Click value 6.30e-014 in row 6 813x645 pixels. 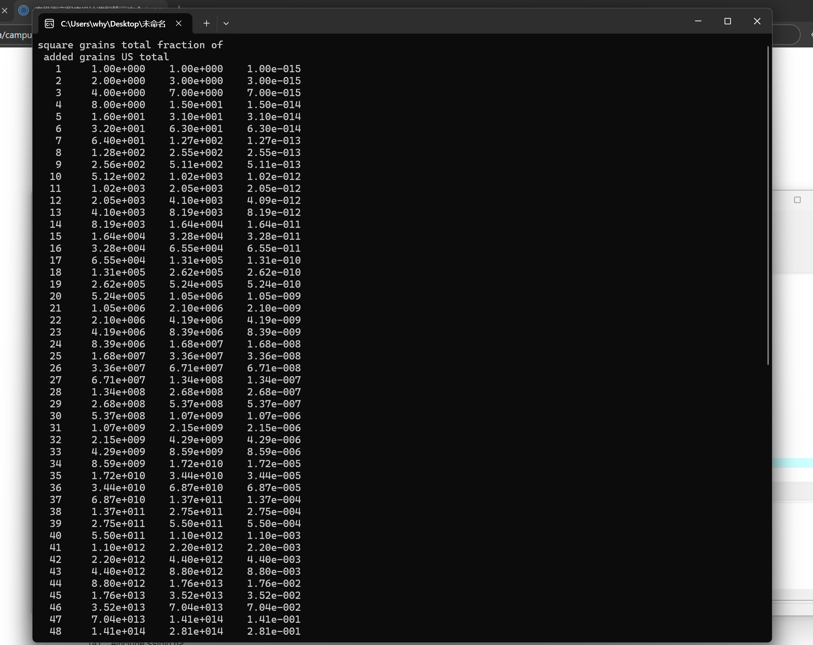274,129
